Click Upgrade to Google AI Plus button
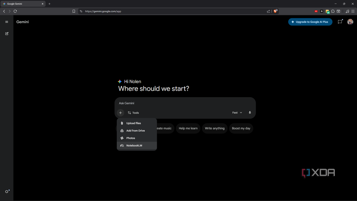 (x=310, y=22)
